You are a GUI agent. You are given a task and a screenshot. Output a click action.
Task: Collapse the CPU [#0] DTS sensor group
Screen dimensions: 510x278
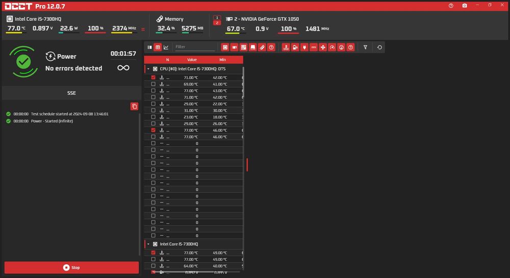coord(148,69)
